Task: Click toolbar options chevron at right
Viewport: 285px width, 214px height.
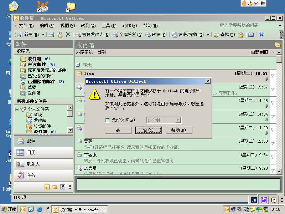Action: [x=281, y=35]
